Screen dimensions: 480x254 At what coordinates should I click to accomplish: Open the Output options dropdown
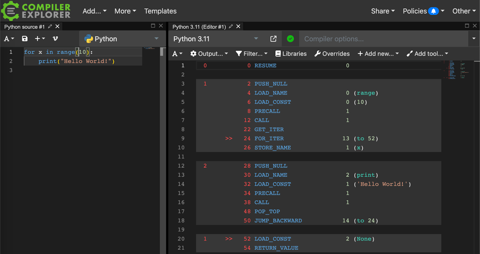click(209, 54)
